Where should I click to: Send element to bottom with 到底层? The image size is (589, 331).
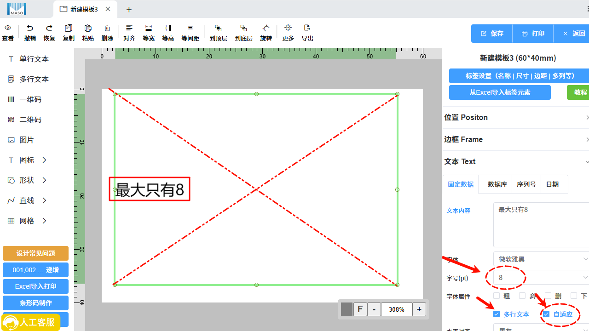243,28
